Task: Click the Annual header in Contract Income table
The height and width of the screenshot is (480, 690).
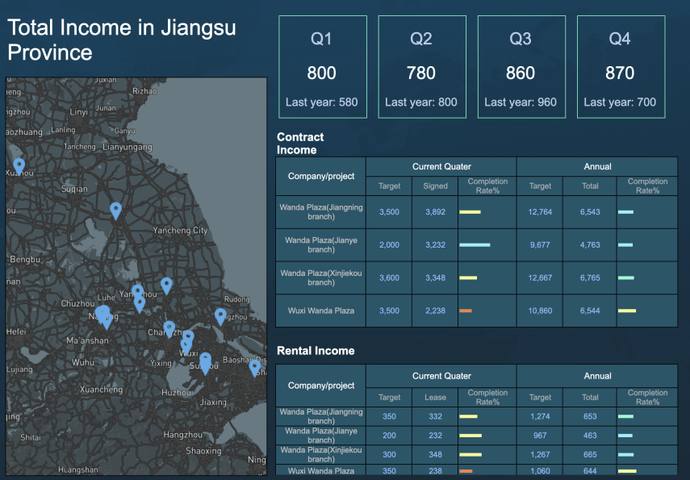Action: pos(597,166)
